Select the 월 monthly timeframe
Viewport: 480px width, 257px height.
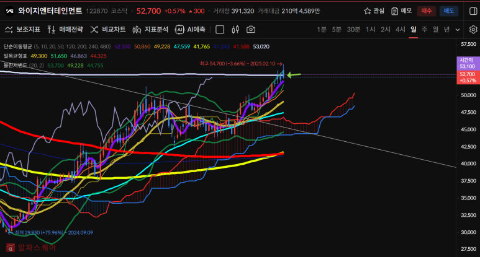pyautogui.click(x=436, y=30)
